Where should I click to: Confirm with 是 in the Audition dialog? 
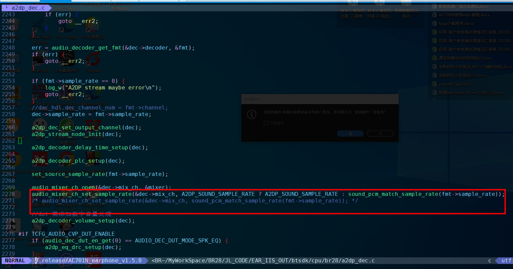[350, 133]
